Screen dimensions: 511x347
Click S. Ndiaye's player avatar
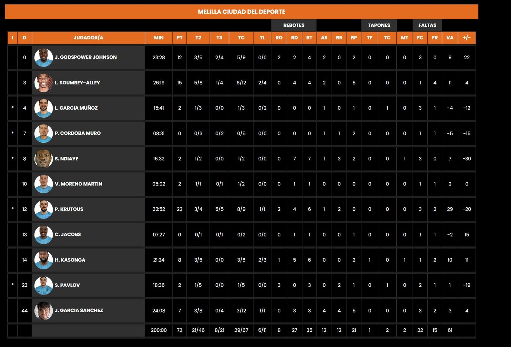click(43, 159)
